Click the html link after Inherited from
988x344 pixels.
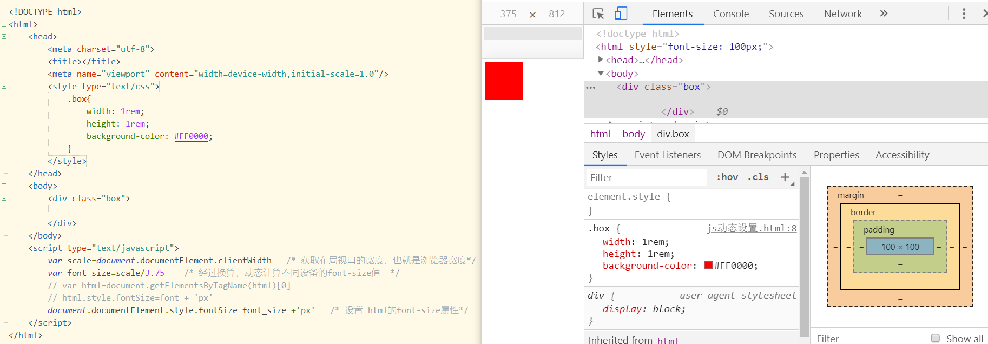point(668,340)
